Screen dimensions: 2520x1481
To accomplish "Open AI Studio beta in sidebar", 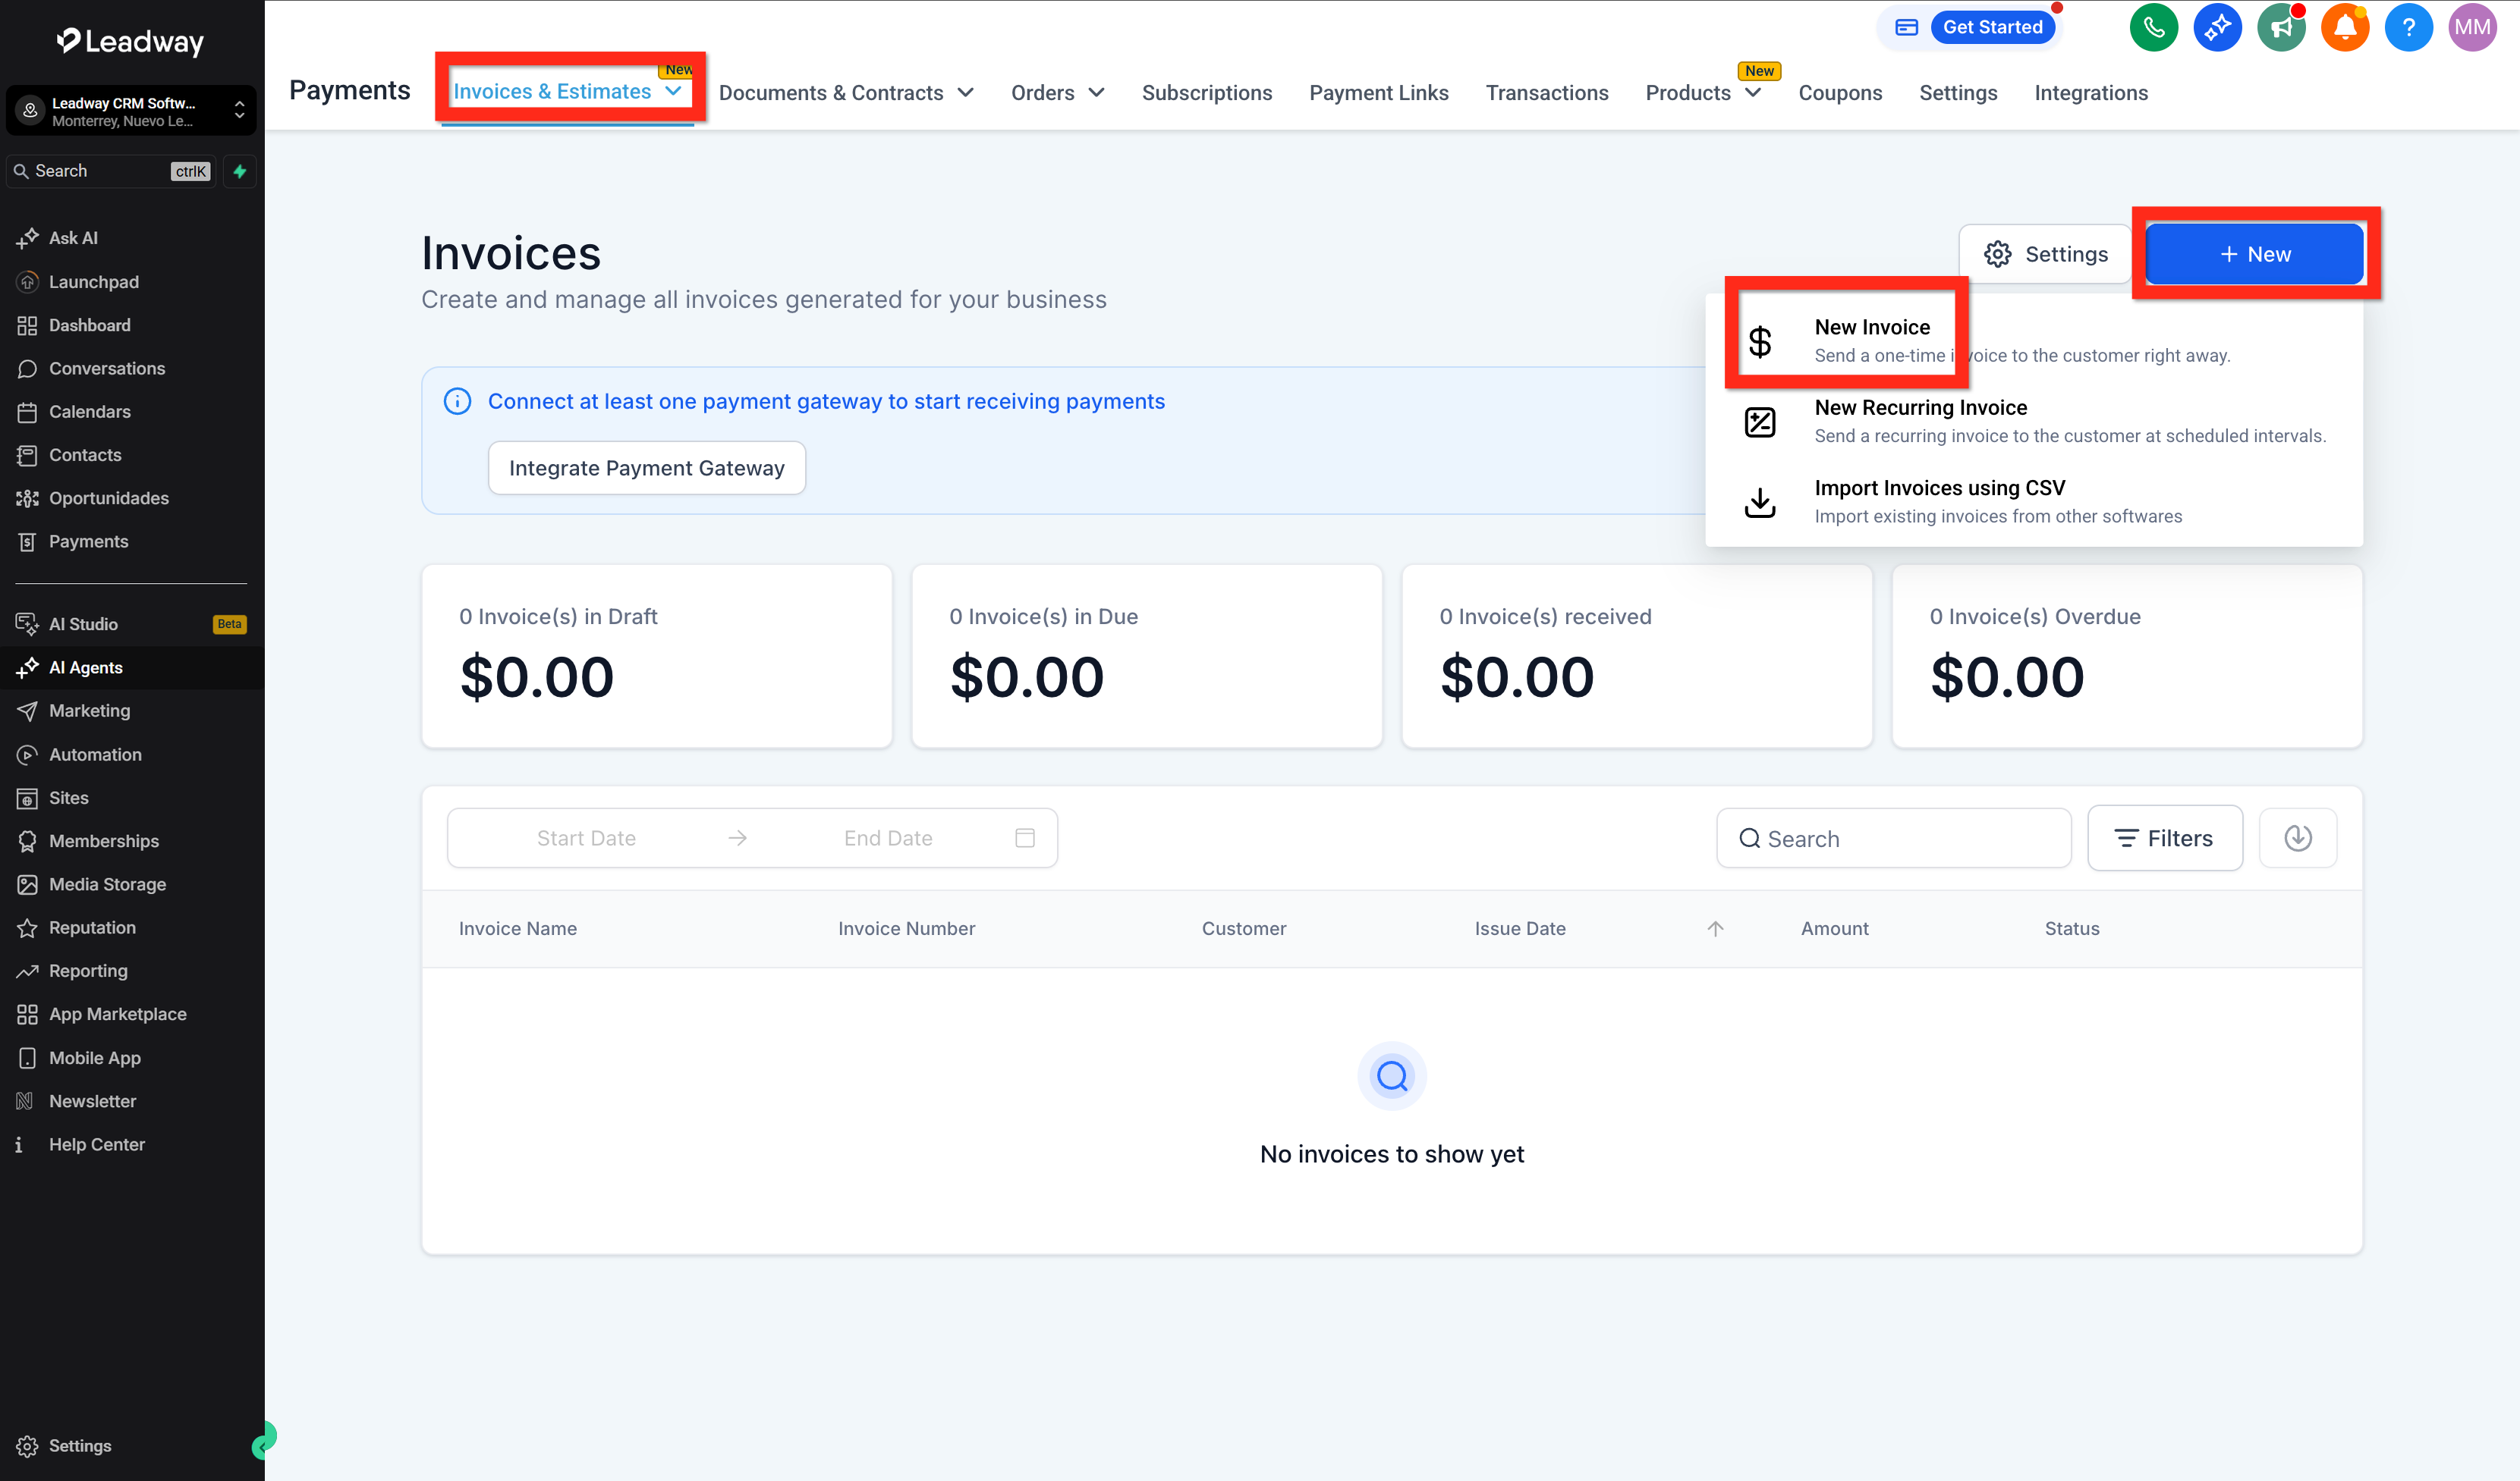I will (131, 623).
